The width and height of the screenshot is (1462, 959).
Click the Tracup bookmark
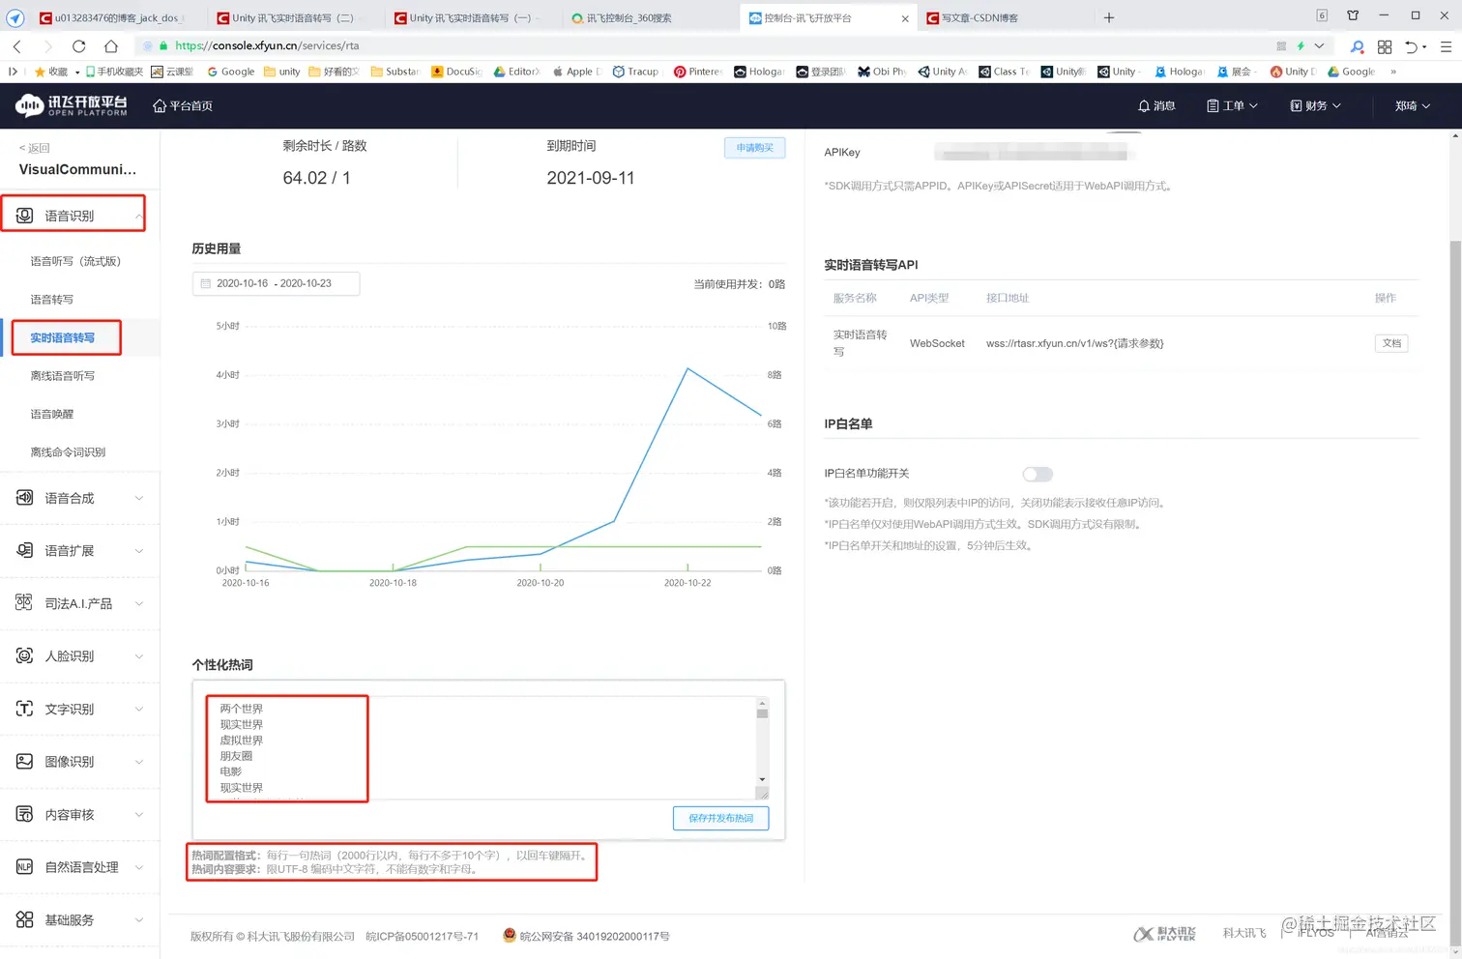tap(635, 72)
